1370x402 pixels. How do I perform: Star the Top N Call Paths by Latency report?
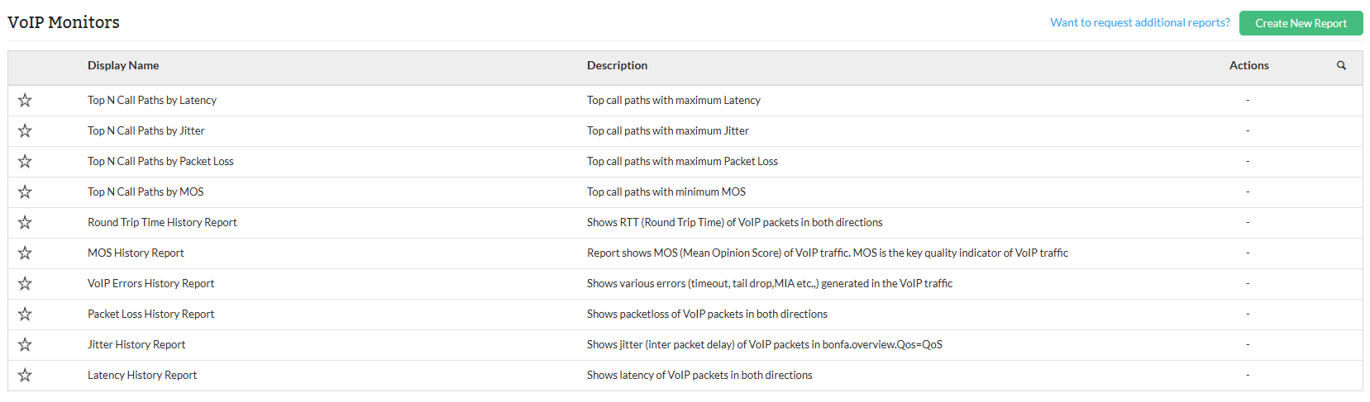coord(25,101)
